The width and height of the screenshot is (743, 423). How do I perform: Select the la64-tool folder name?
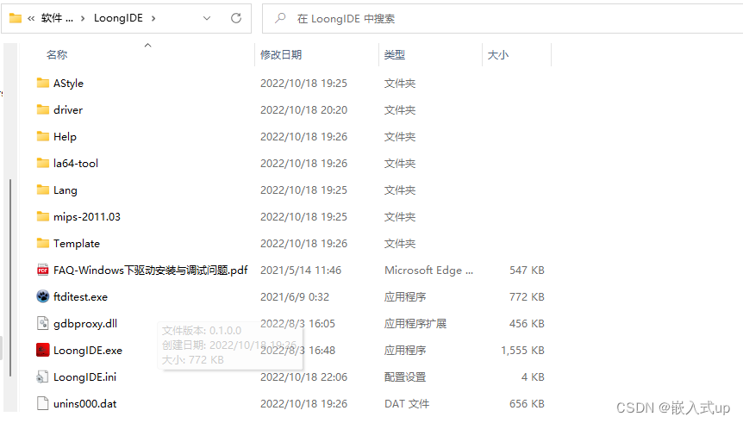pyautogui.click(x=76, y=164)
